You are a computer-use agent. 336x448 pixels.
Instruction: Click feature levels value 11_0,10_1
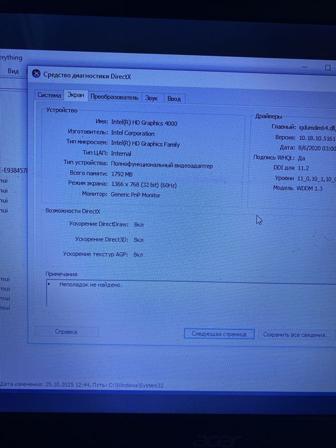click(x=317, y=179)
